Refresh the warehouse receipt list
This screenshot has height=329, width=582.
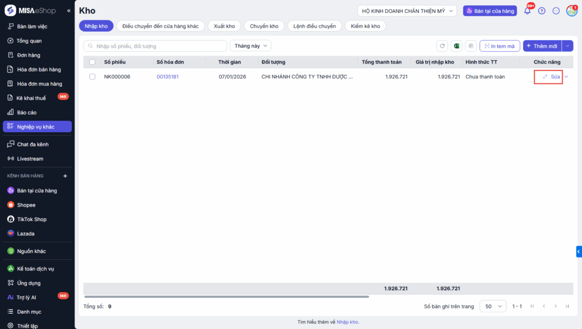tap(442, 46)
